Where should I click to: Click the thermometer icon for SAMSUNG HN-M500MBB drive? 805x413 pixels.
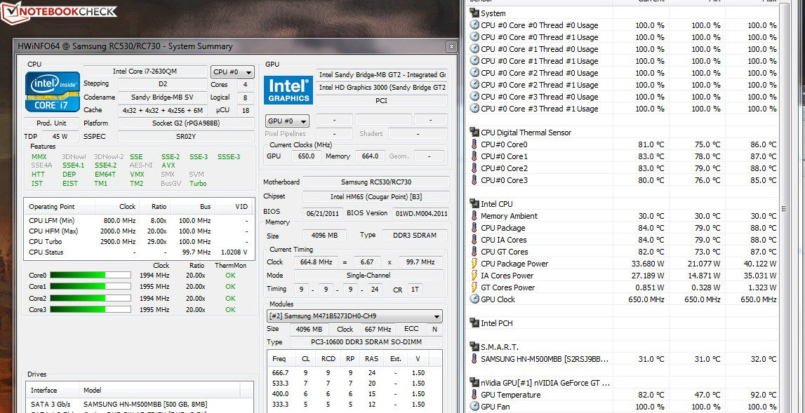[474, 359]
